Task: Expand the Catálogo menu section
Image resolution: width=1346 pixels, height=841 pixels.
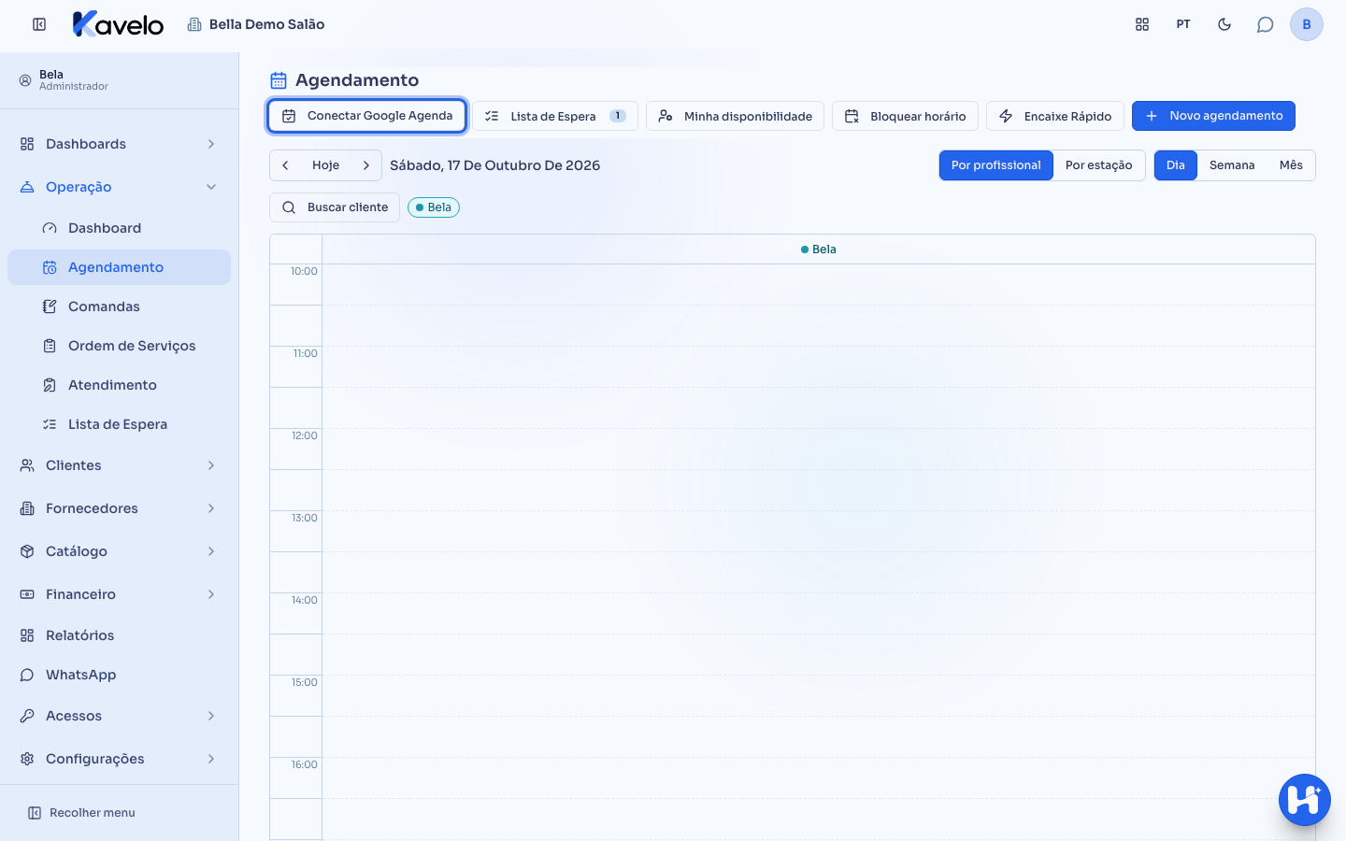Action: [x=119, y=551]
